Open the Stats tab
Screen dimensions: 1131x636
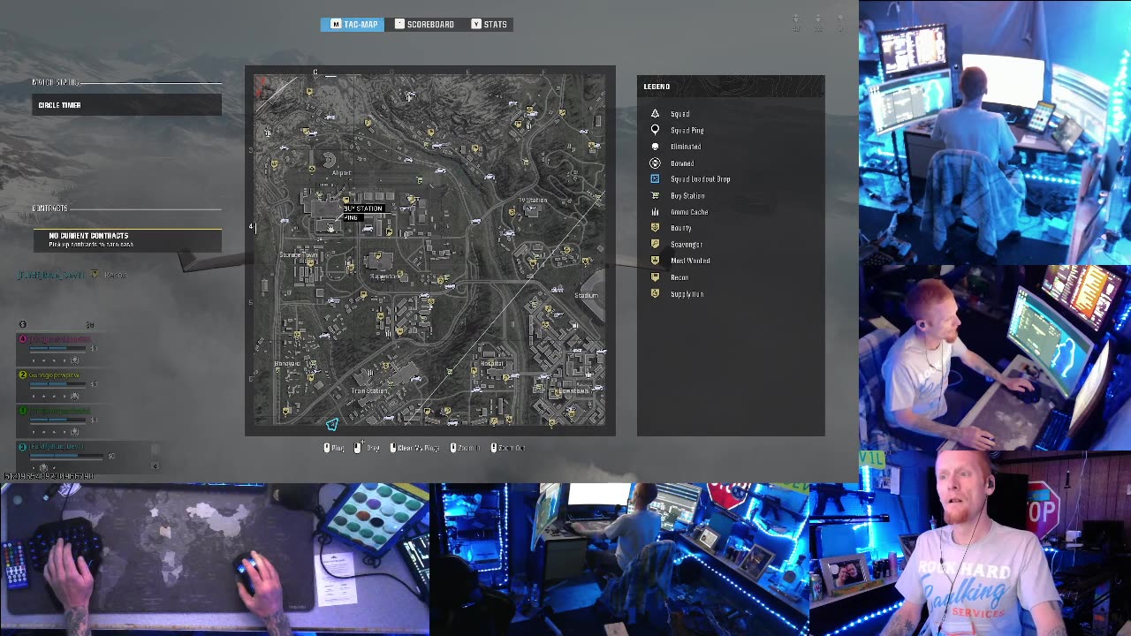point(490,24)
